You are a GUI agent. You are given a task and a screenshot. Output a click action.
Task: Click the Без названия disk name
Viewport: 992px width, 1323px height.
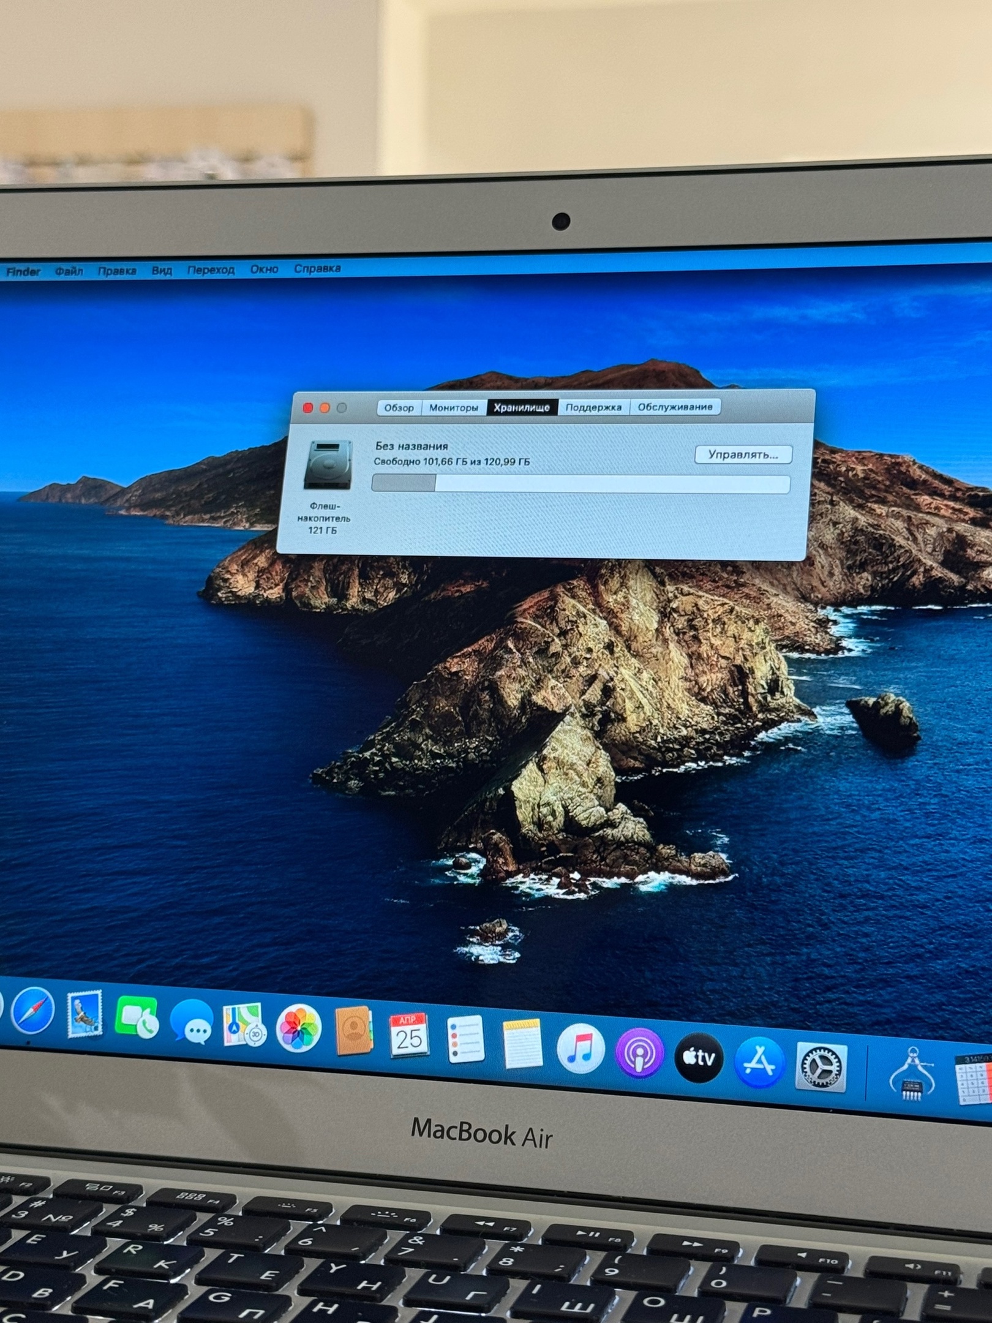[411, 447]
